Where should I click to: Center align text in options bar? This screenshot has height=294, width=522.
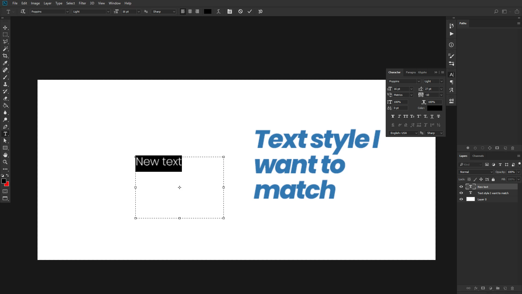(190, 11)
